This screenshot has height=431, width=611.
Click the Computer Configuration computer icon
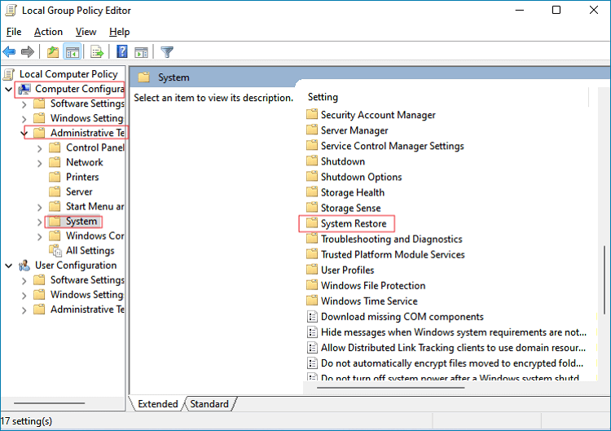point(24,90)
